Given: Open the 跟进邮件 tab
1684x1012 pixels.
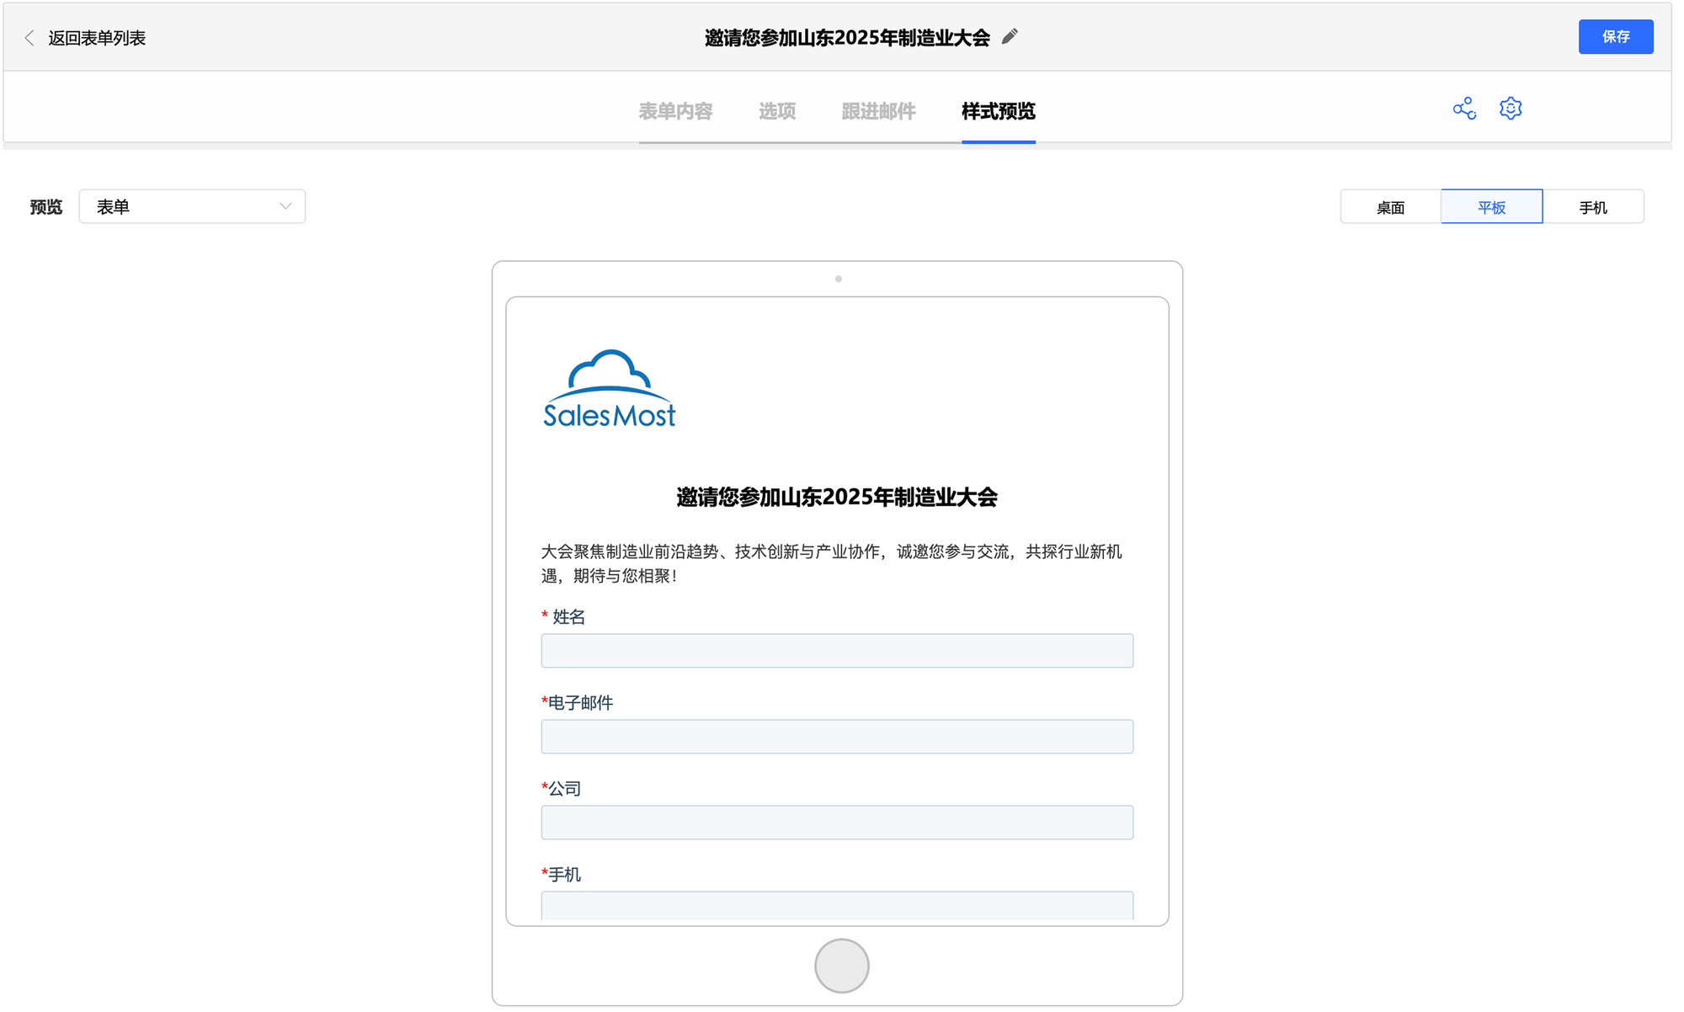Looking at the screenshot, I should coord(878,111).
